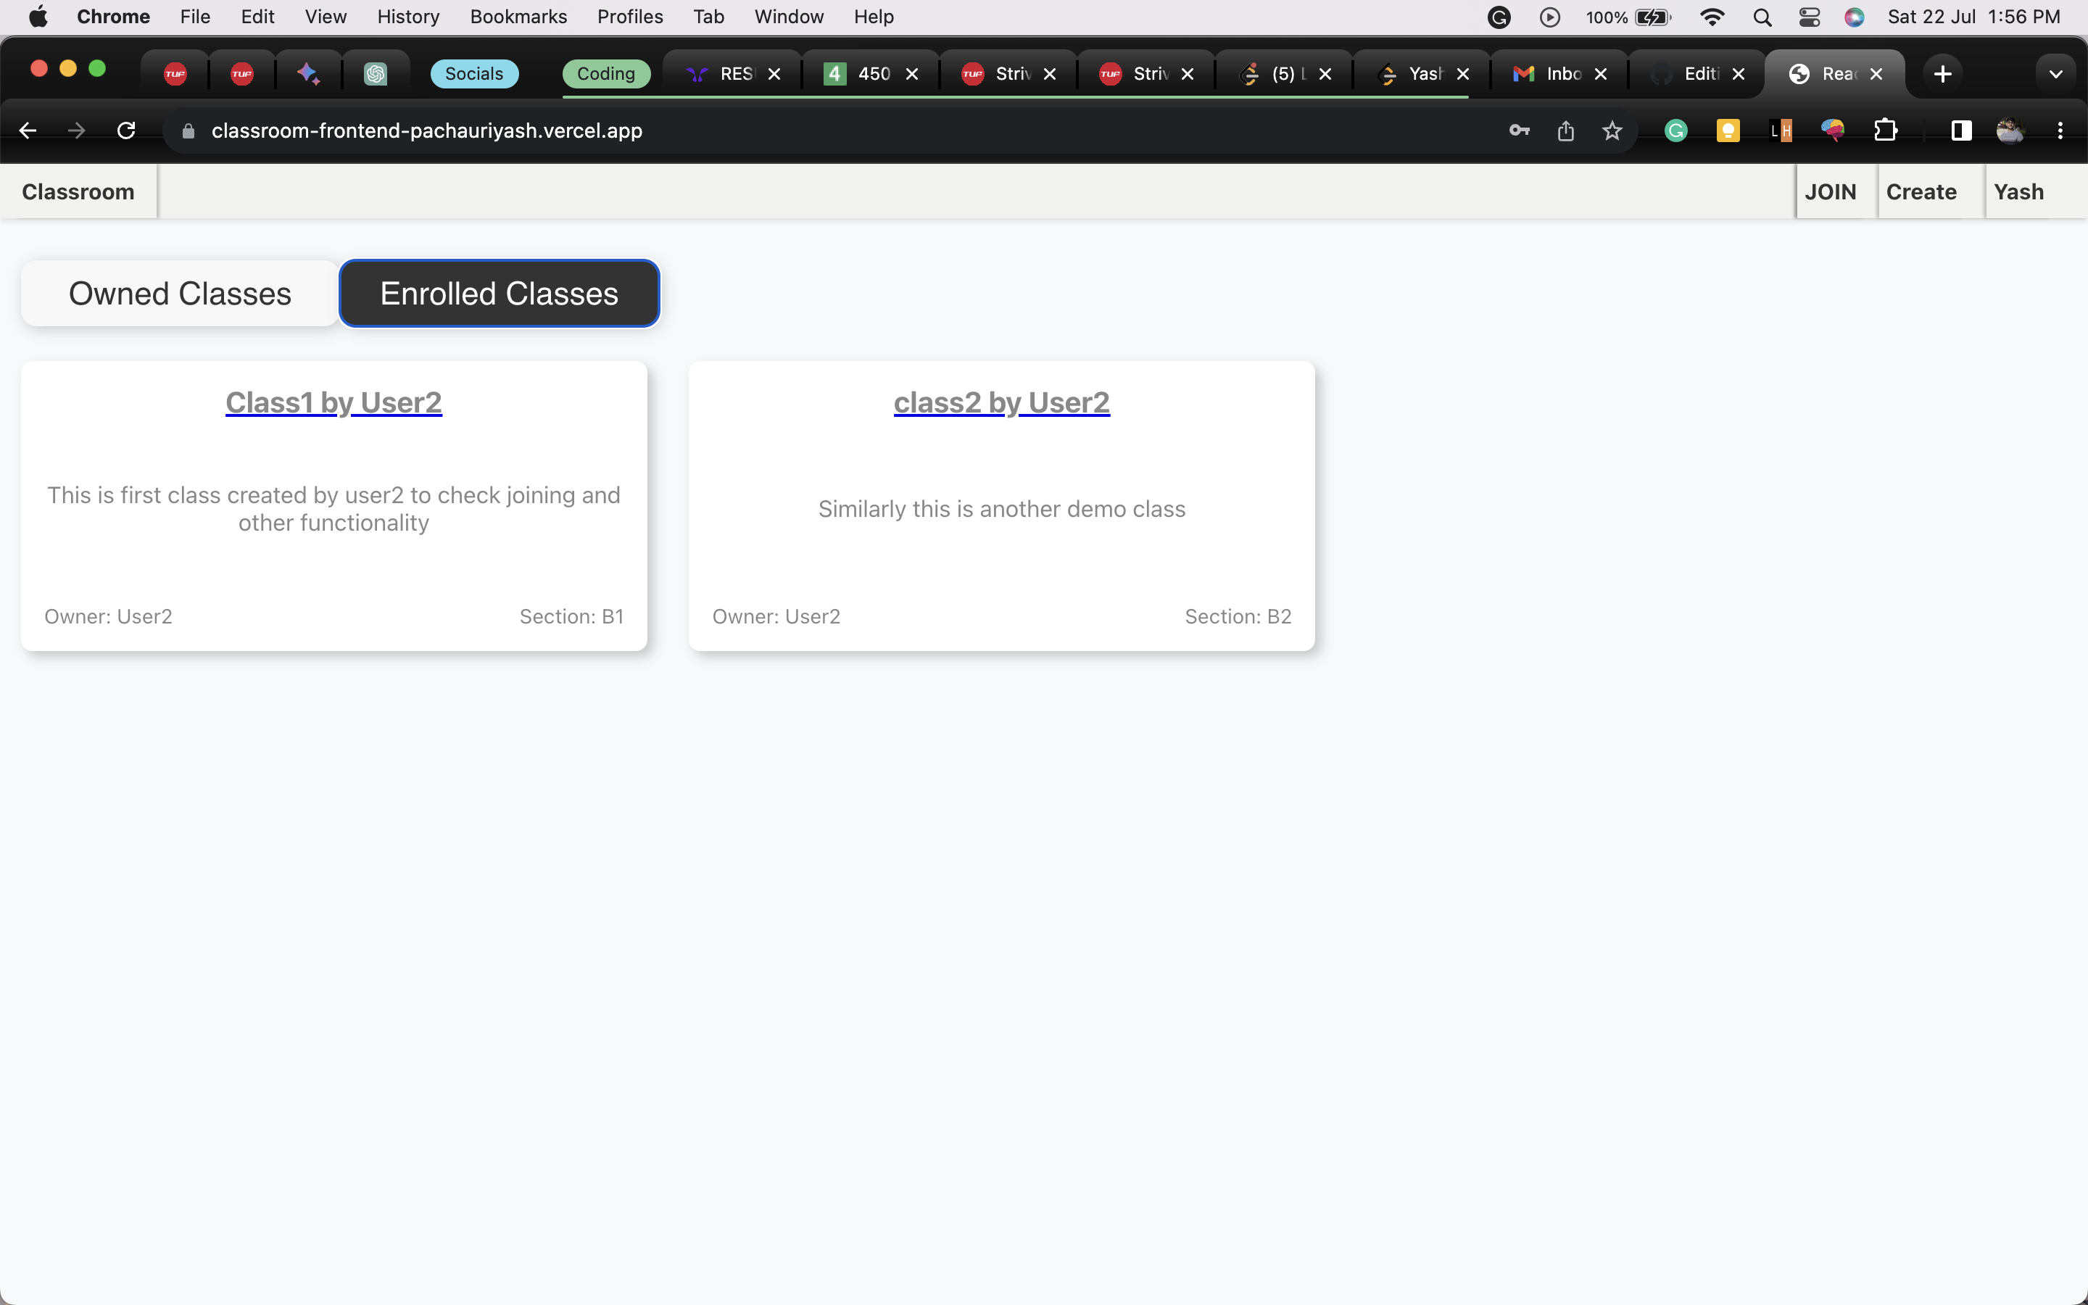Open the Grammarly extension icon

pos(1675,130)
